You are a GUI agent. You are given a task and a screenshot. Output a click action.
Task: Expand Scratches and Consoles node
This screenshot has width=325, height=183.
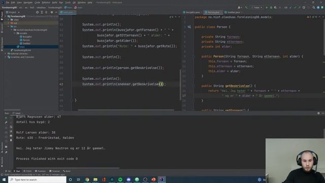[x=6, y=57]
